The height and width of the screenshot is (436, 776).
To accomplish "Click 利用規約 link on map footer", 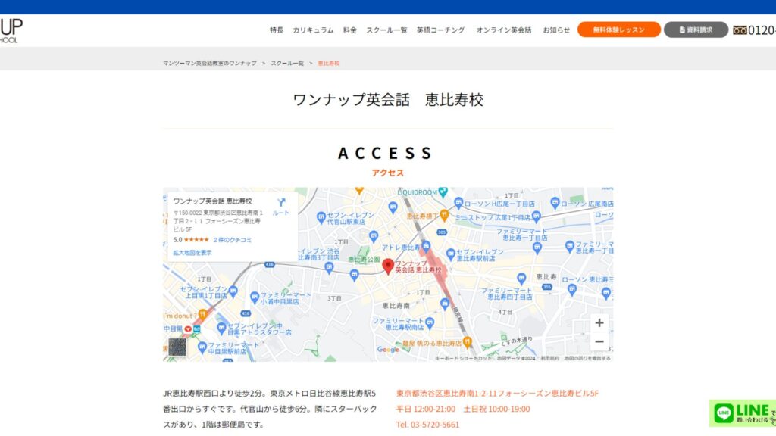I will 549,358.
